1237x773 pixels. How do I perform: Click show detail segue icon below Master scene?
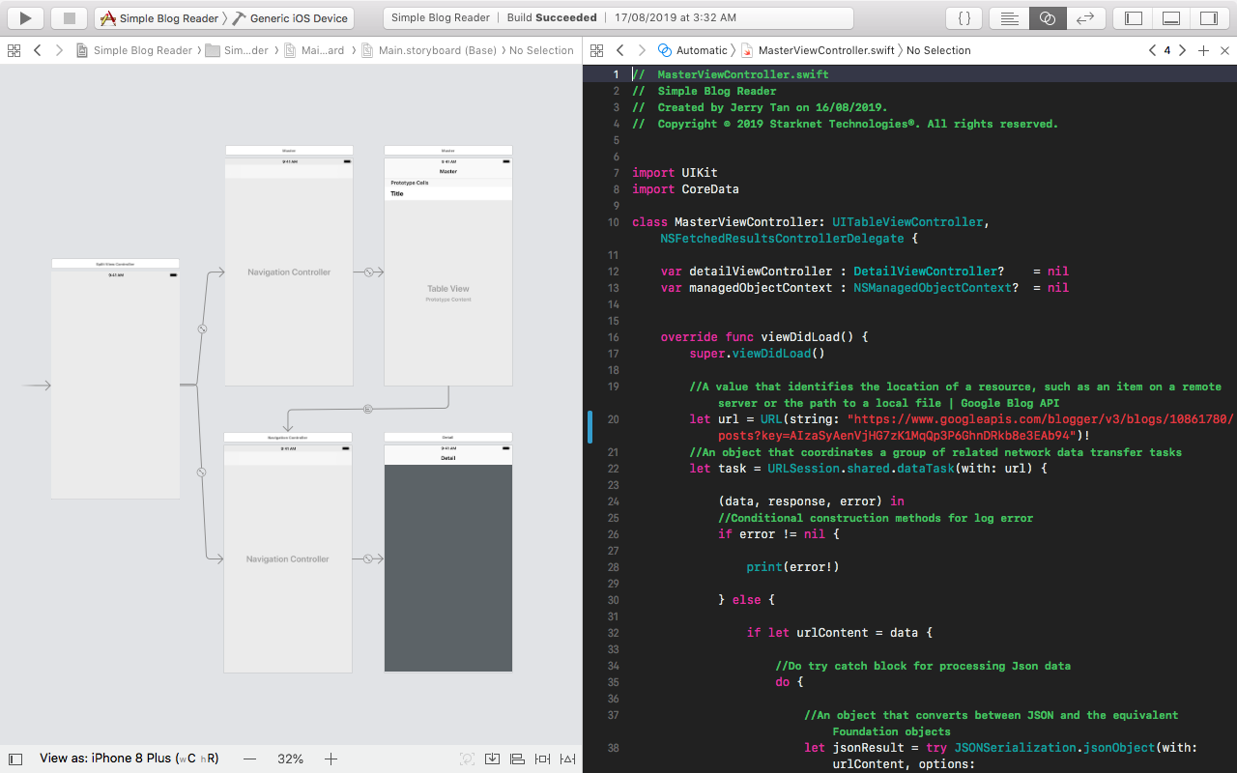tap(368, 409)
